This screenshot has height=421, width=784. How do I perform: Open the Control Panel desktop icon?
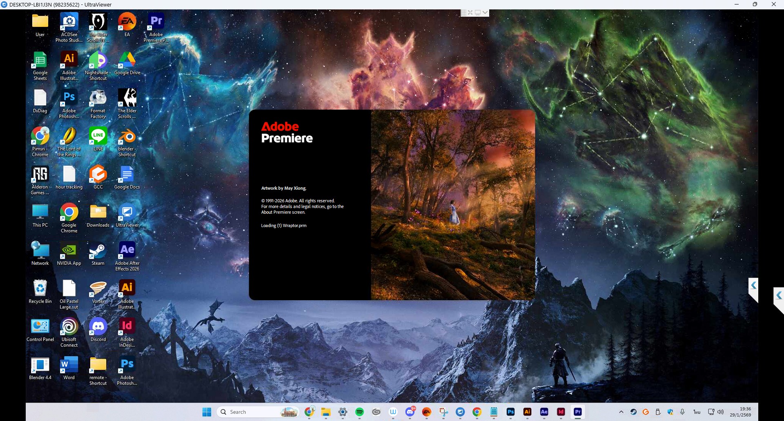pyautogui.click(x=40, y=330)
